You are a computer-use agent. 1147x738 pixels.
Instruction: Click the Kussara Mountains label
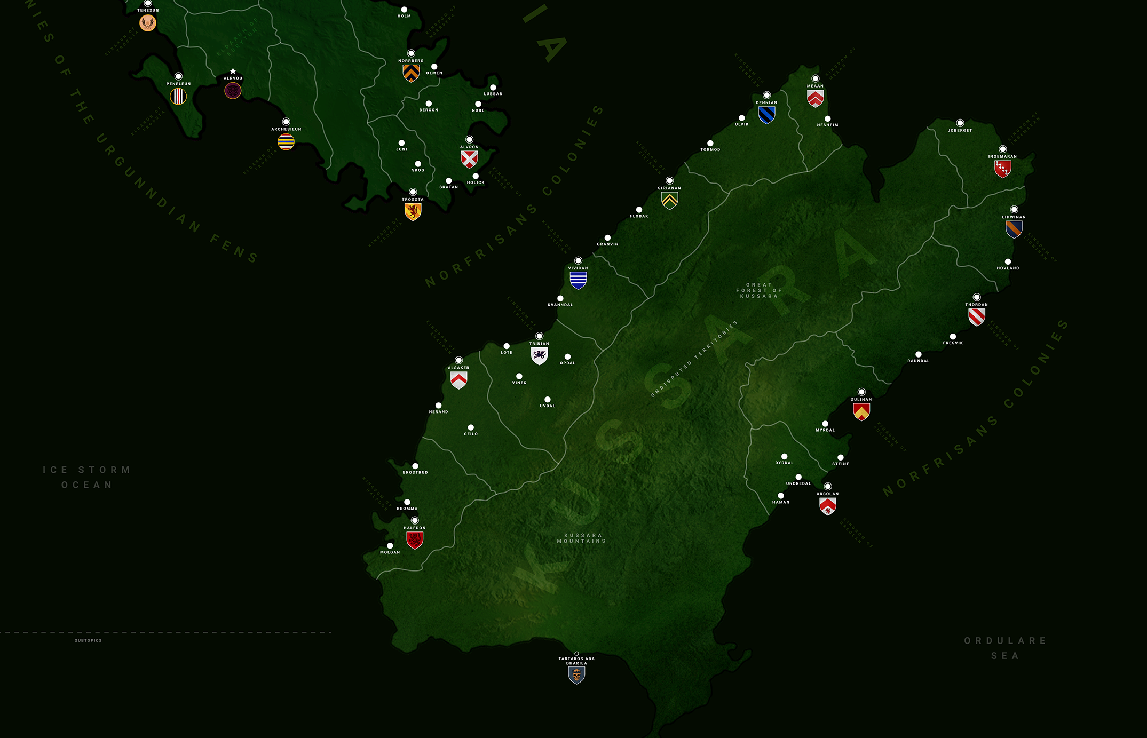581,538
